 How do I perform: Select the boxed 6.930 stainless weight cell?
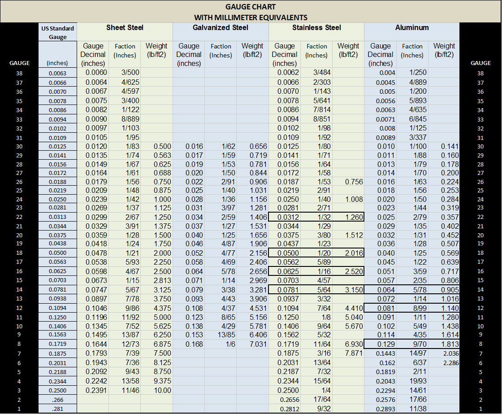point(348,344)
